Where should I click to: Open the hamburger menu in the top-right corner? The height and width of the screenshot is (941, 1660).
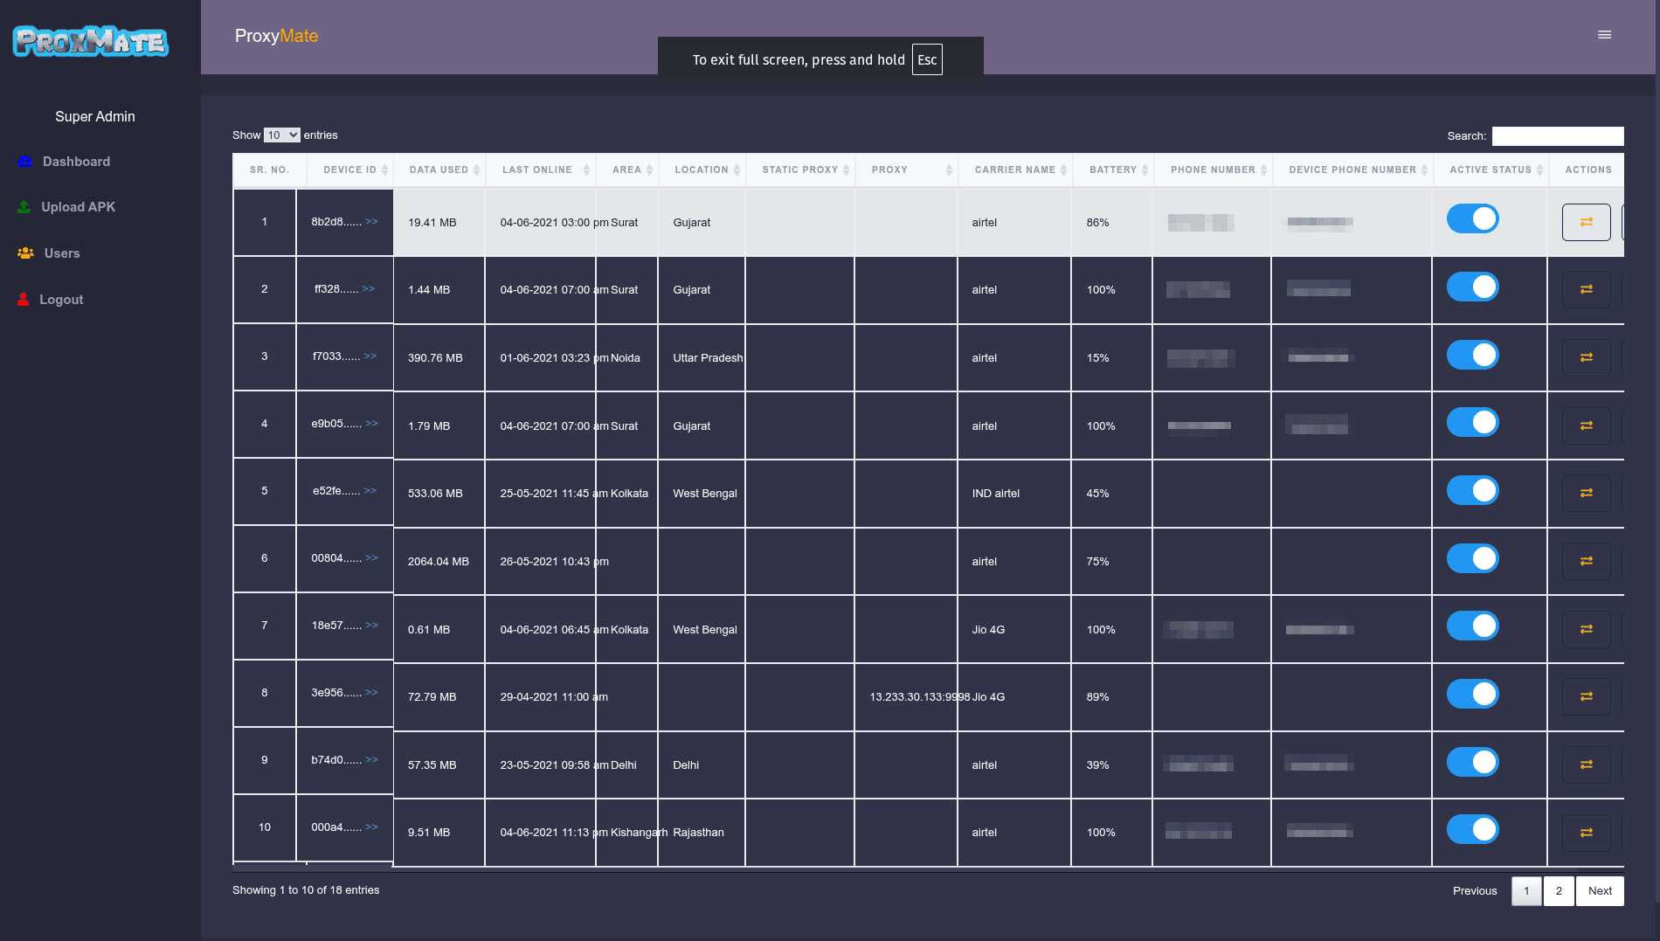(1604, 34)
